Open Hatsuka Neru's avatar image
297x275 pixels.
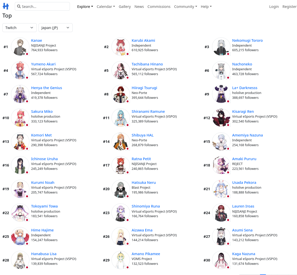pyautogui.click(x=121, y=189)
